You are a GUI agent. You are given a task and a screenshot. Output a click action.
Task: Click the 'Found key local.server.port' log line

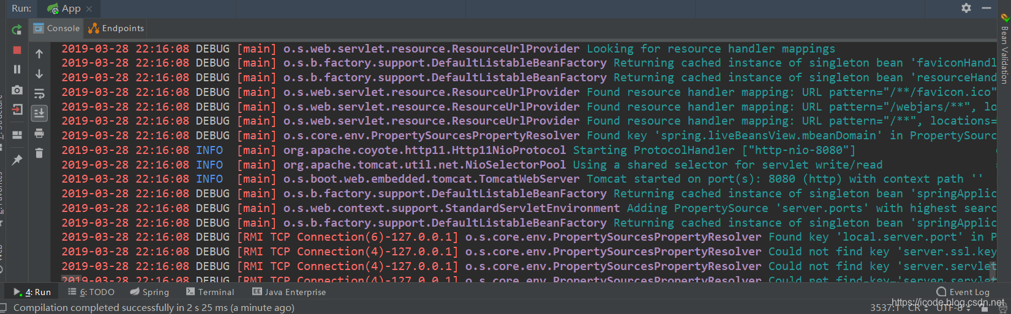[529, 237]
